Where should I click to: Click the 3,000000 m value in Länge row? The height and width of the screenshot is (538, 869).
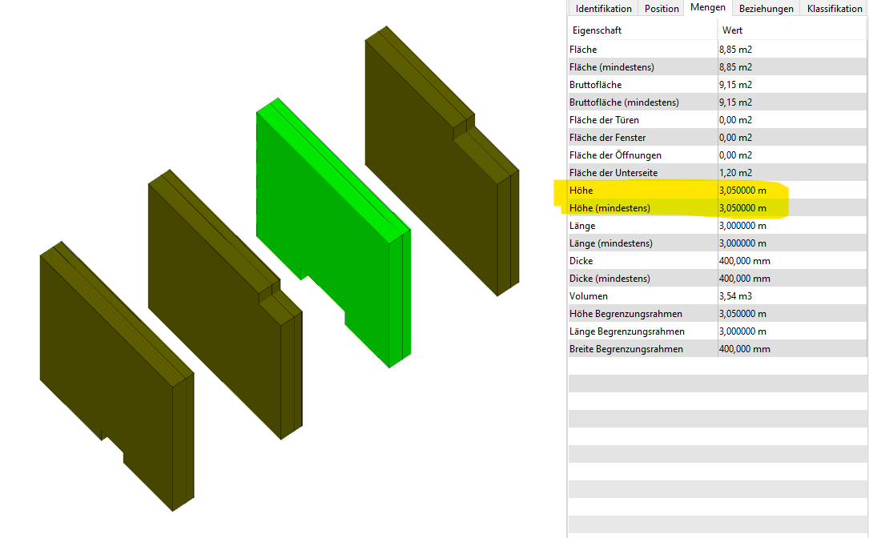(x=742, y=226)
